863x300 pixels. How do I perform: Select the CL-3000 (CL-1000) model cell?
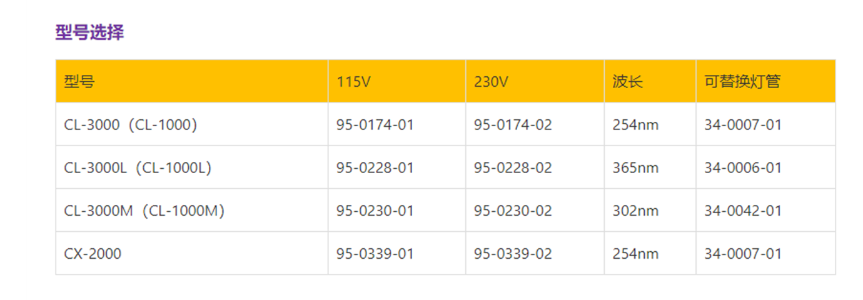(131, 125)
